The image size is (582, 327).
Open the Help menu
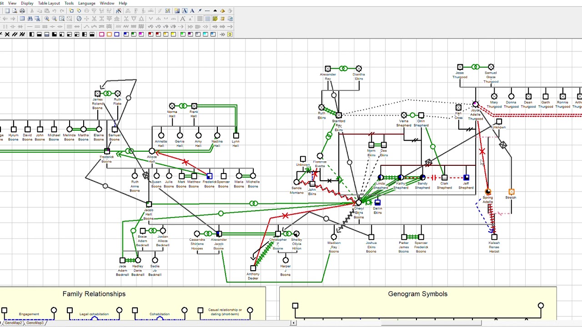tap(123, 3)
